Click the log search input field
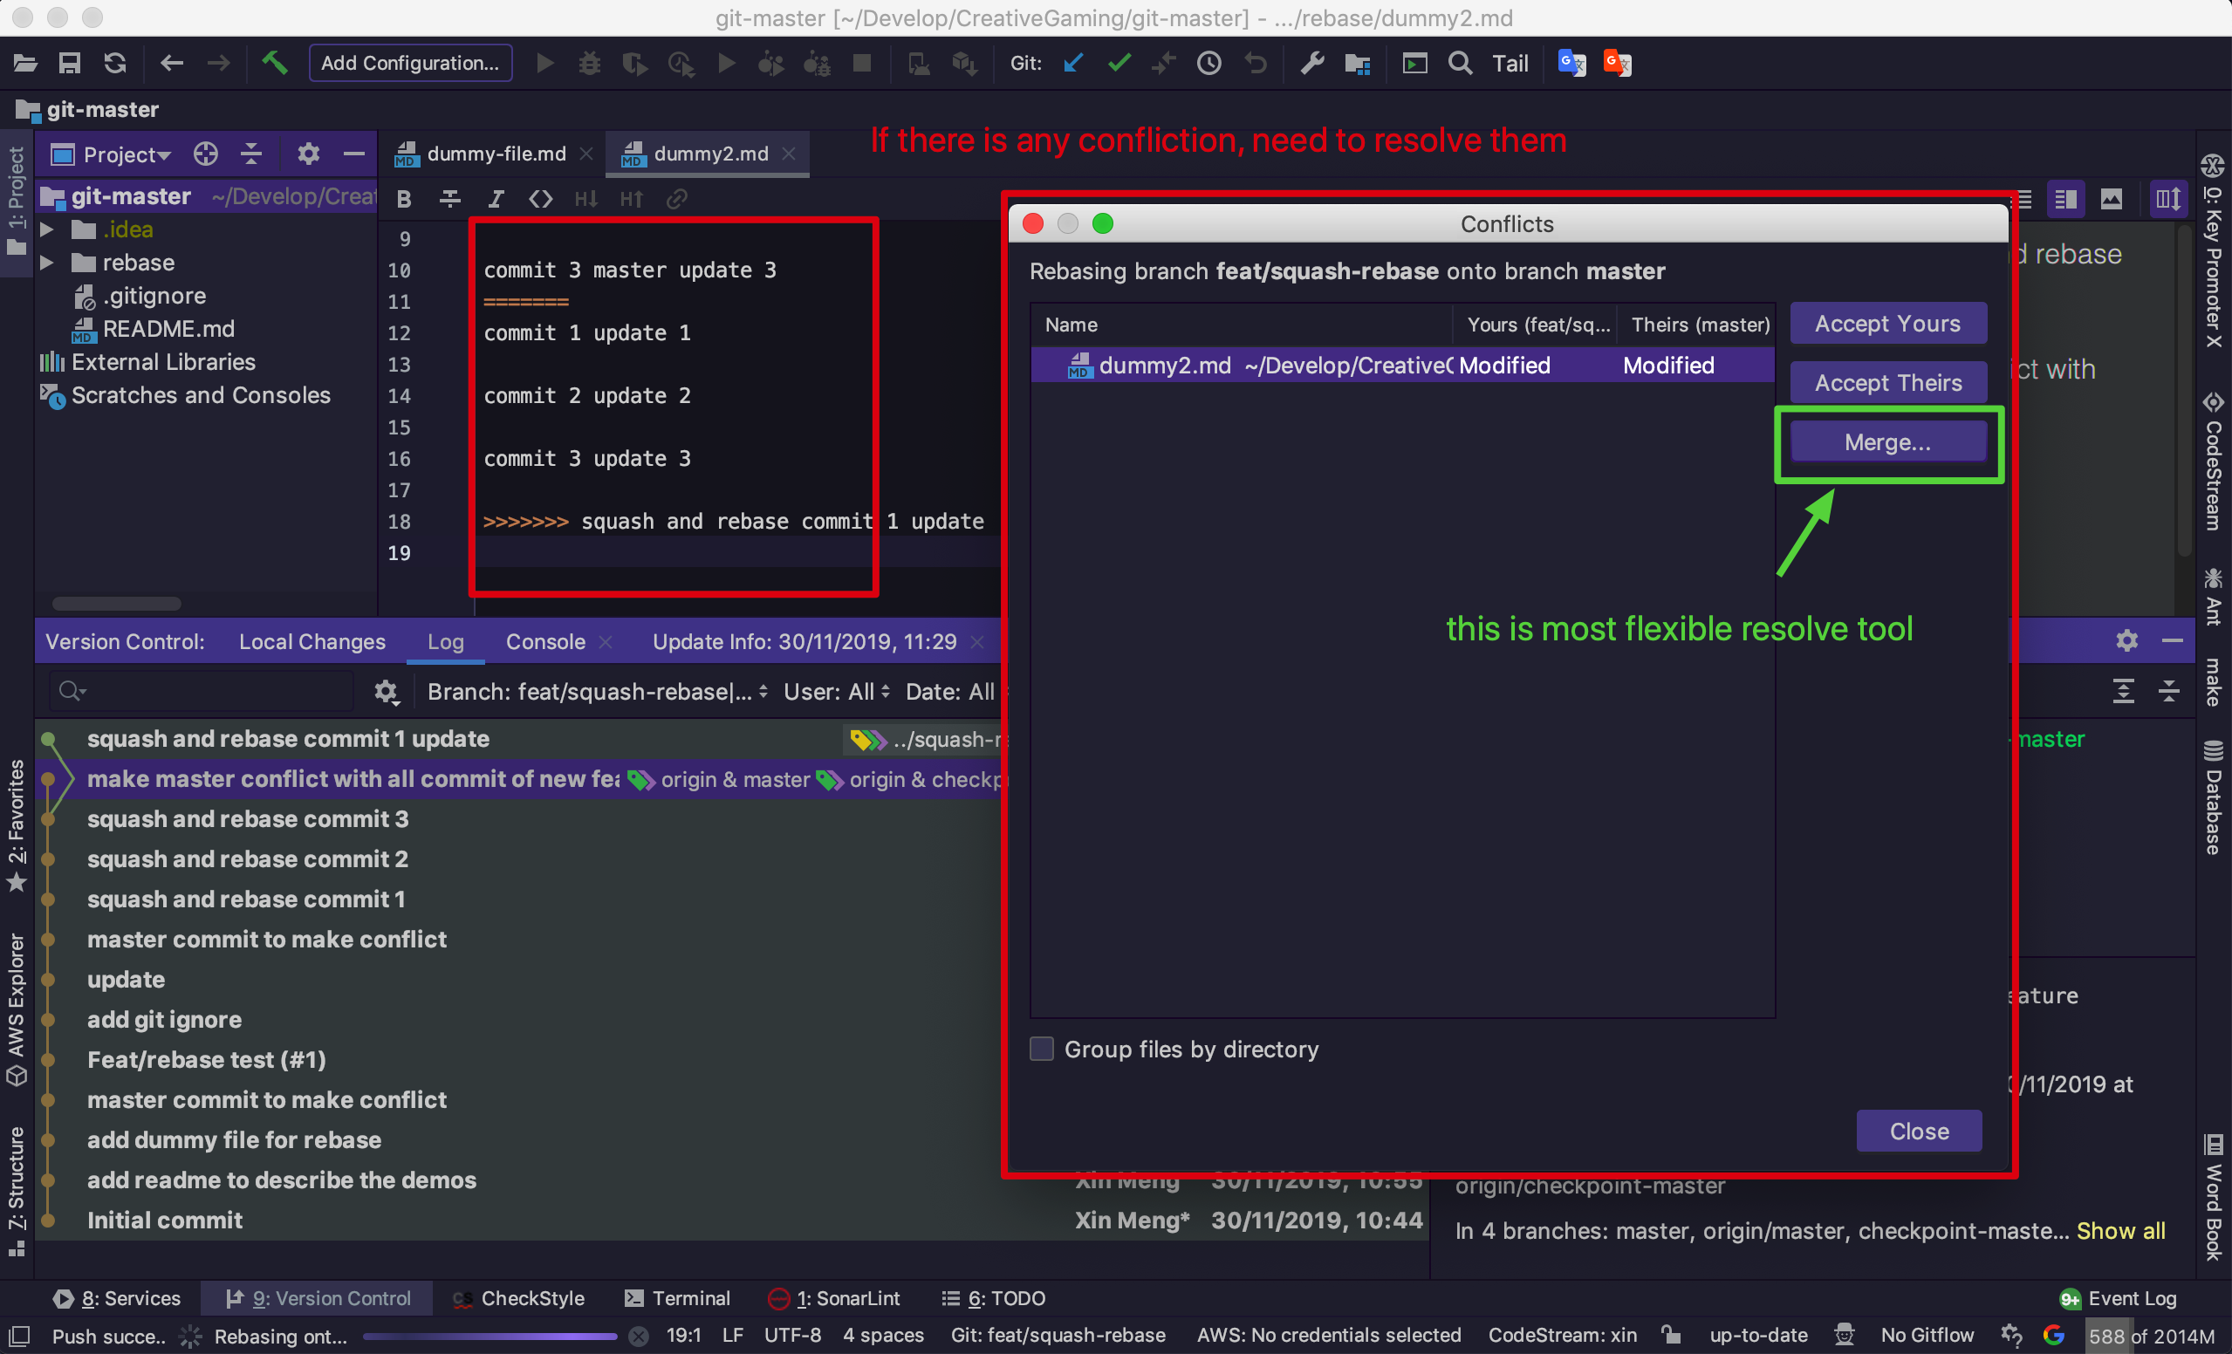2232x1354 pixels. pos(209,691)
